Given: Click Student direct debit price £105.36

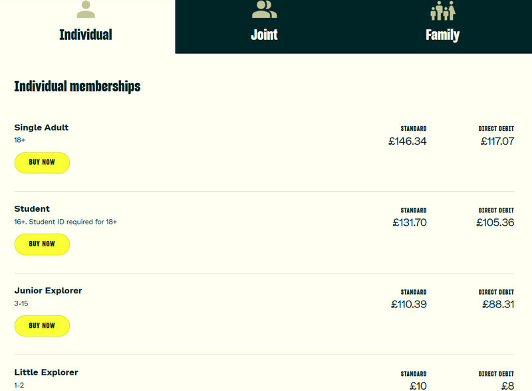Looking at the screenshot, I should coord(495,223).
